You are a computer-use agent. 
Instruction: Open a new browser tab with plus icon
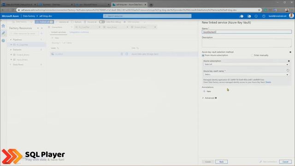[151, 5]
